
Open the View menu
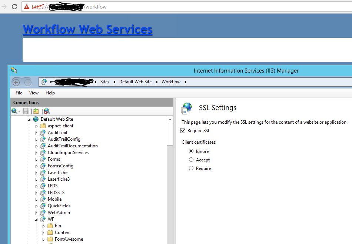[x=34, y=93]
